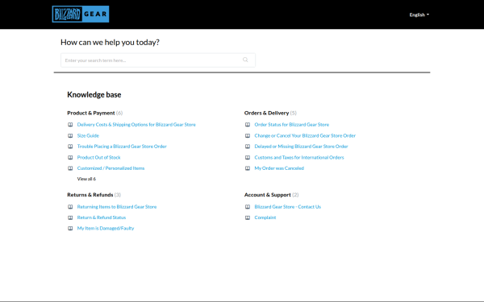
Task: Click book icon beside My Item is Damaged/Faulty
Action: point(70,229)
